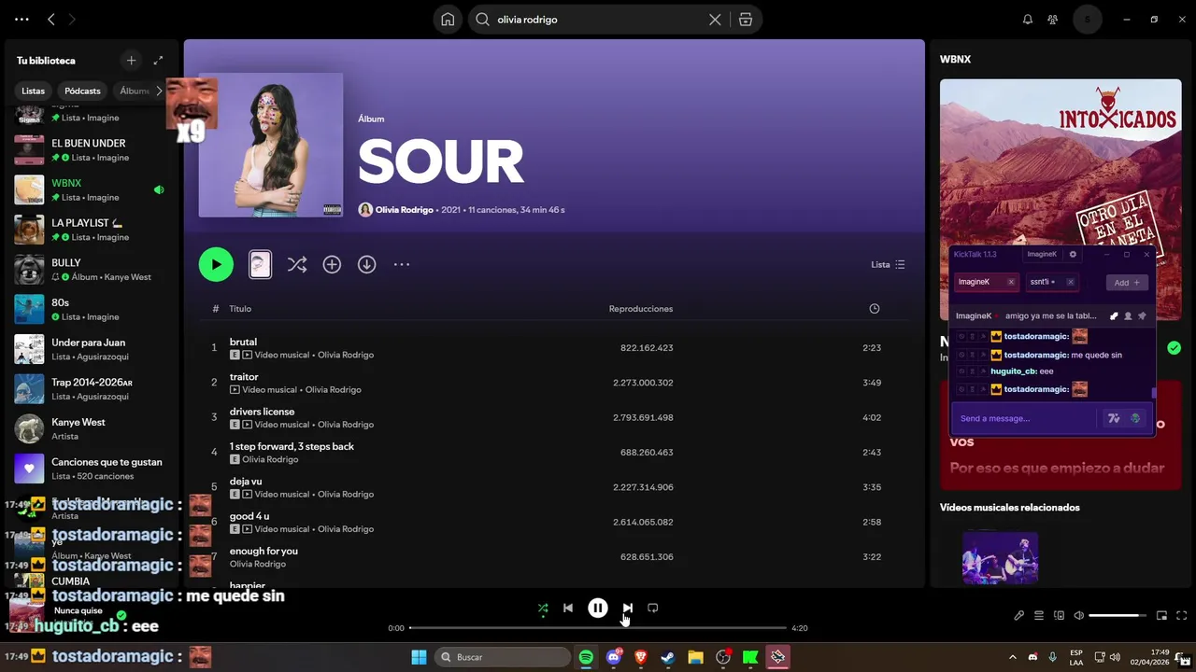Open the WBNX playlist in library
Screen dimensions: 1196x672
click(x=92, y=190)
